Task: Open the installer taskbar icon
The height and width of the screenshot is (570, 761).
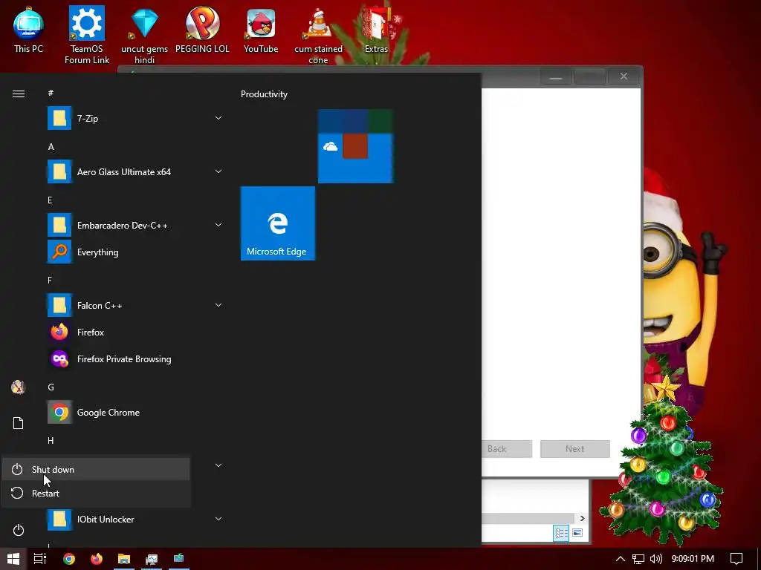Action: 178,559
